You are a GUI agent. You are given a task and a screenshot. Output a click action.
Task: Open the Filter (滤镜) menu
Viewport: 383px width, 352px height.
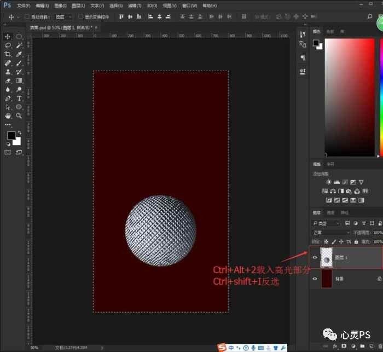[135, 5]
